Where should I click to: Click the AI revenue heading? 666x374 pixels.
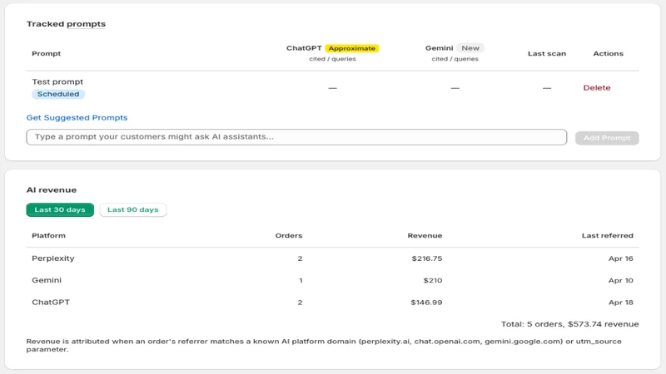[x=52, y=190]
